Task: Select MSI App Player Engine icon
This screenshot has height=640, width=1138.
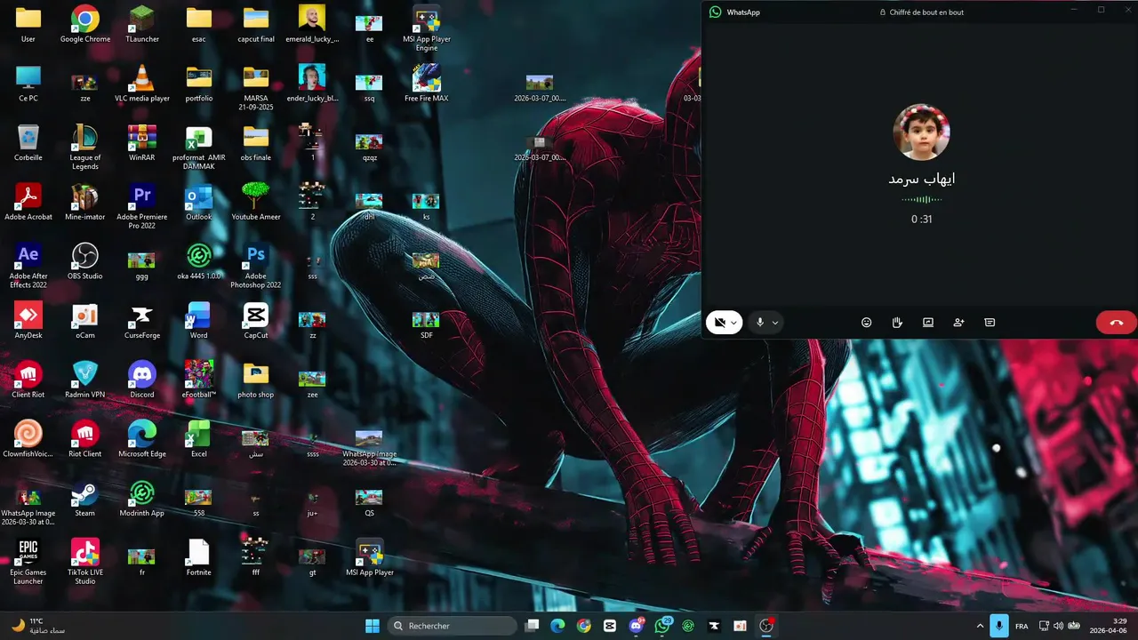Action: point(427,28)
